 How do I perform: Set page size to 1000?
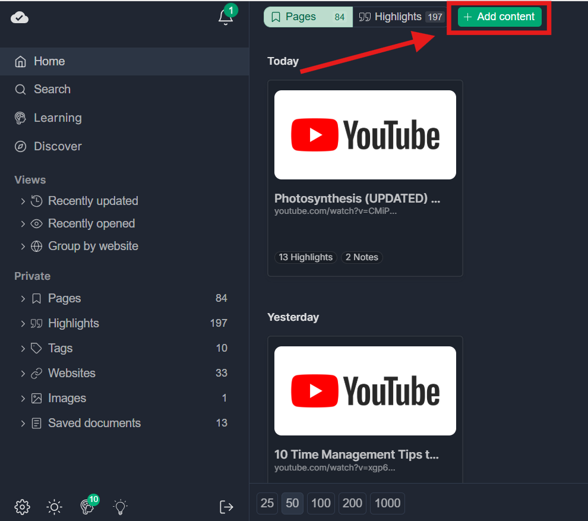point(387,503)
